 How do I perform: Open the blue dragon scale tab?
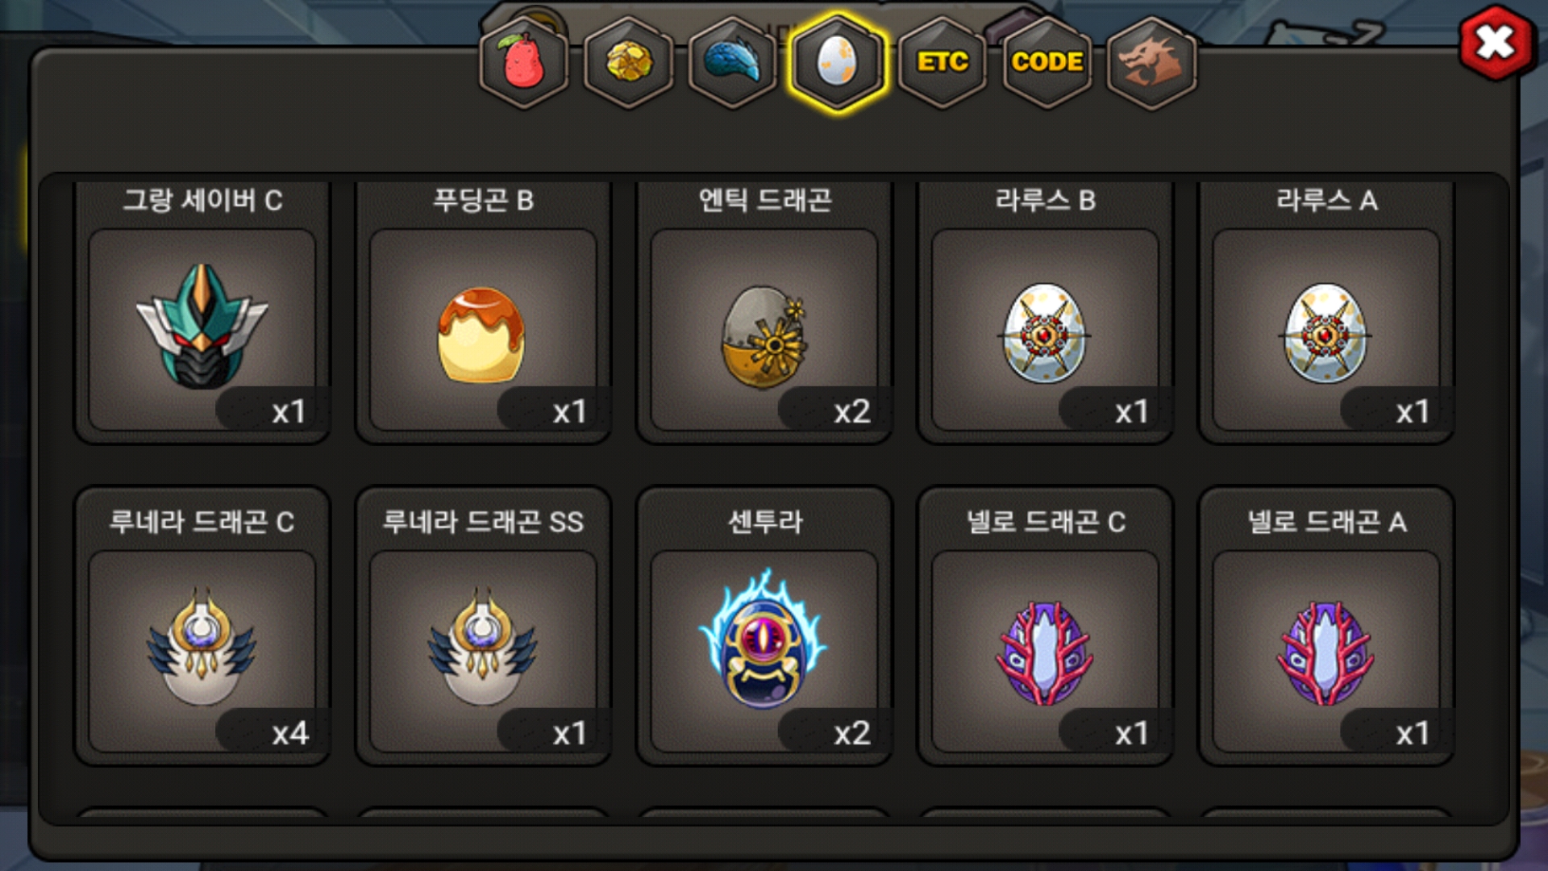coord(733,62)
